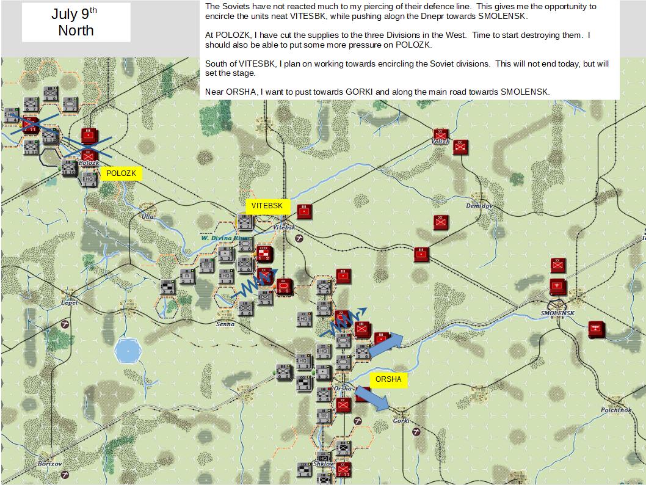
Task: Click the W. Dvina River label
Action: tap(226, 238)
